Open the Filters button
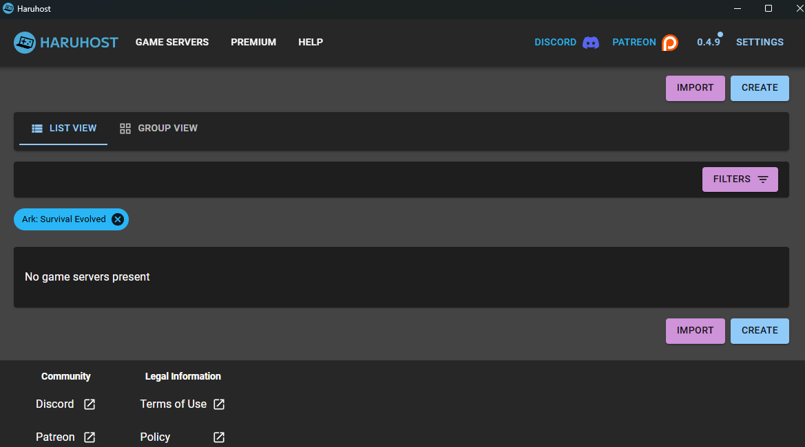The image size is (805, 447). pyautogui.click(x=740, y=179)
